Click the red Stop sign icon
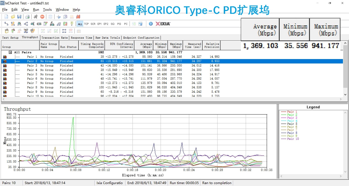The width and height of the screenshot is (349, 186). pyautogui.click(x=42, y=17)
